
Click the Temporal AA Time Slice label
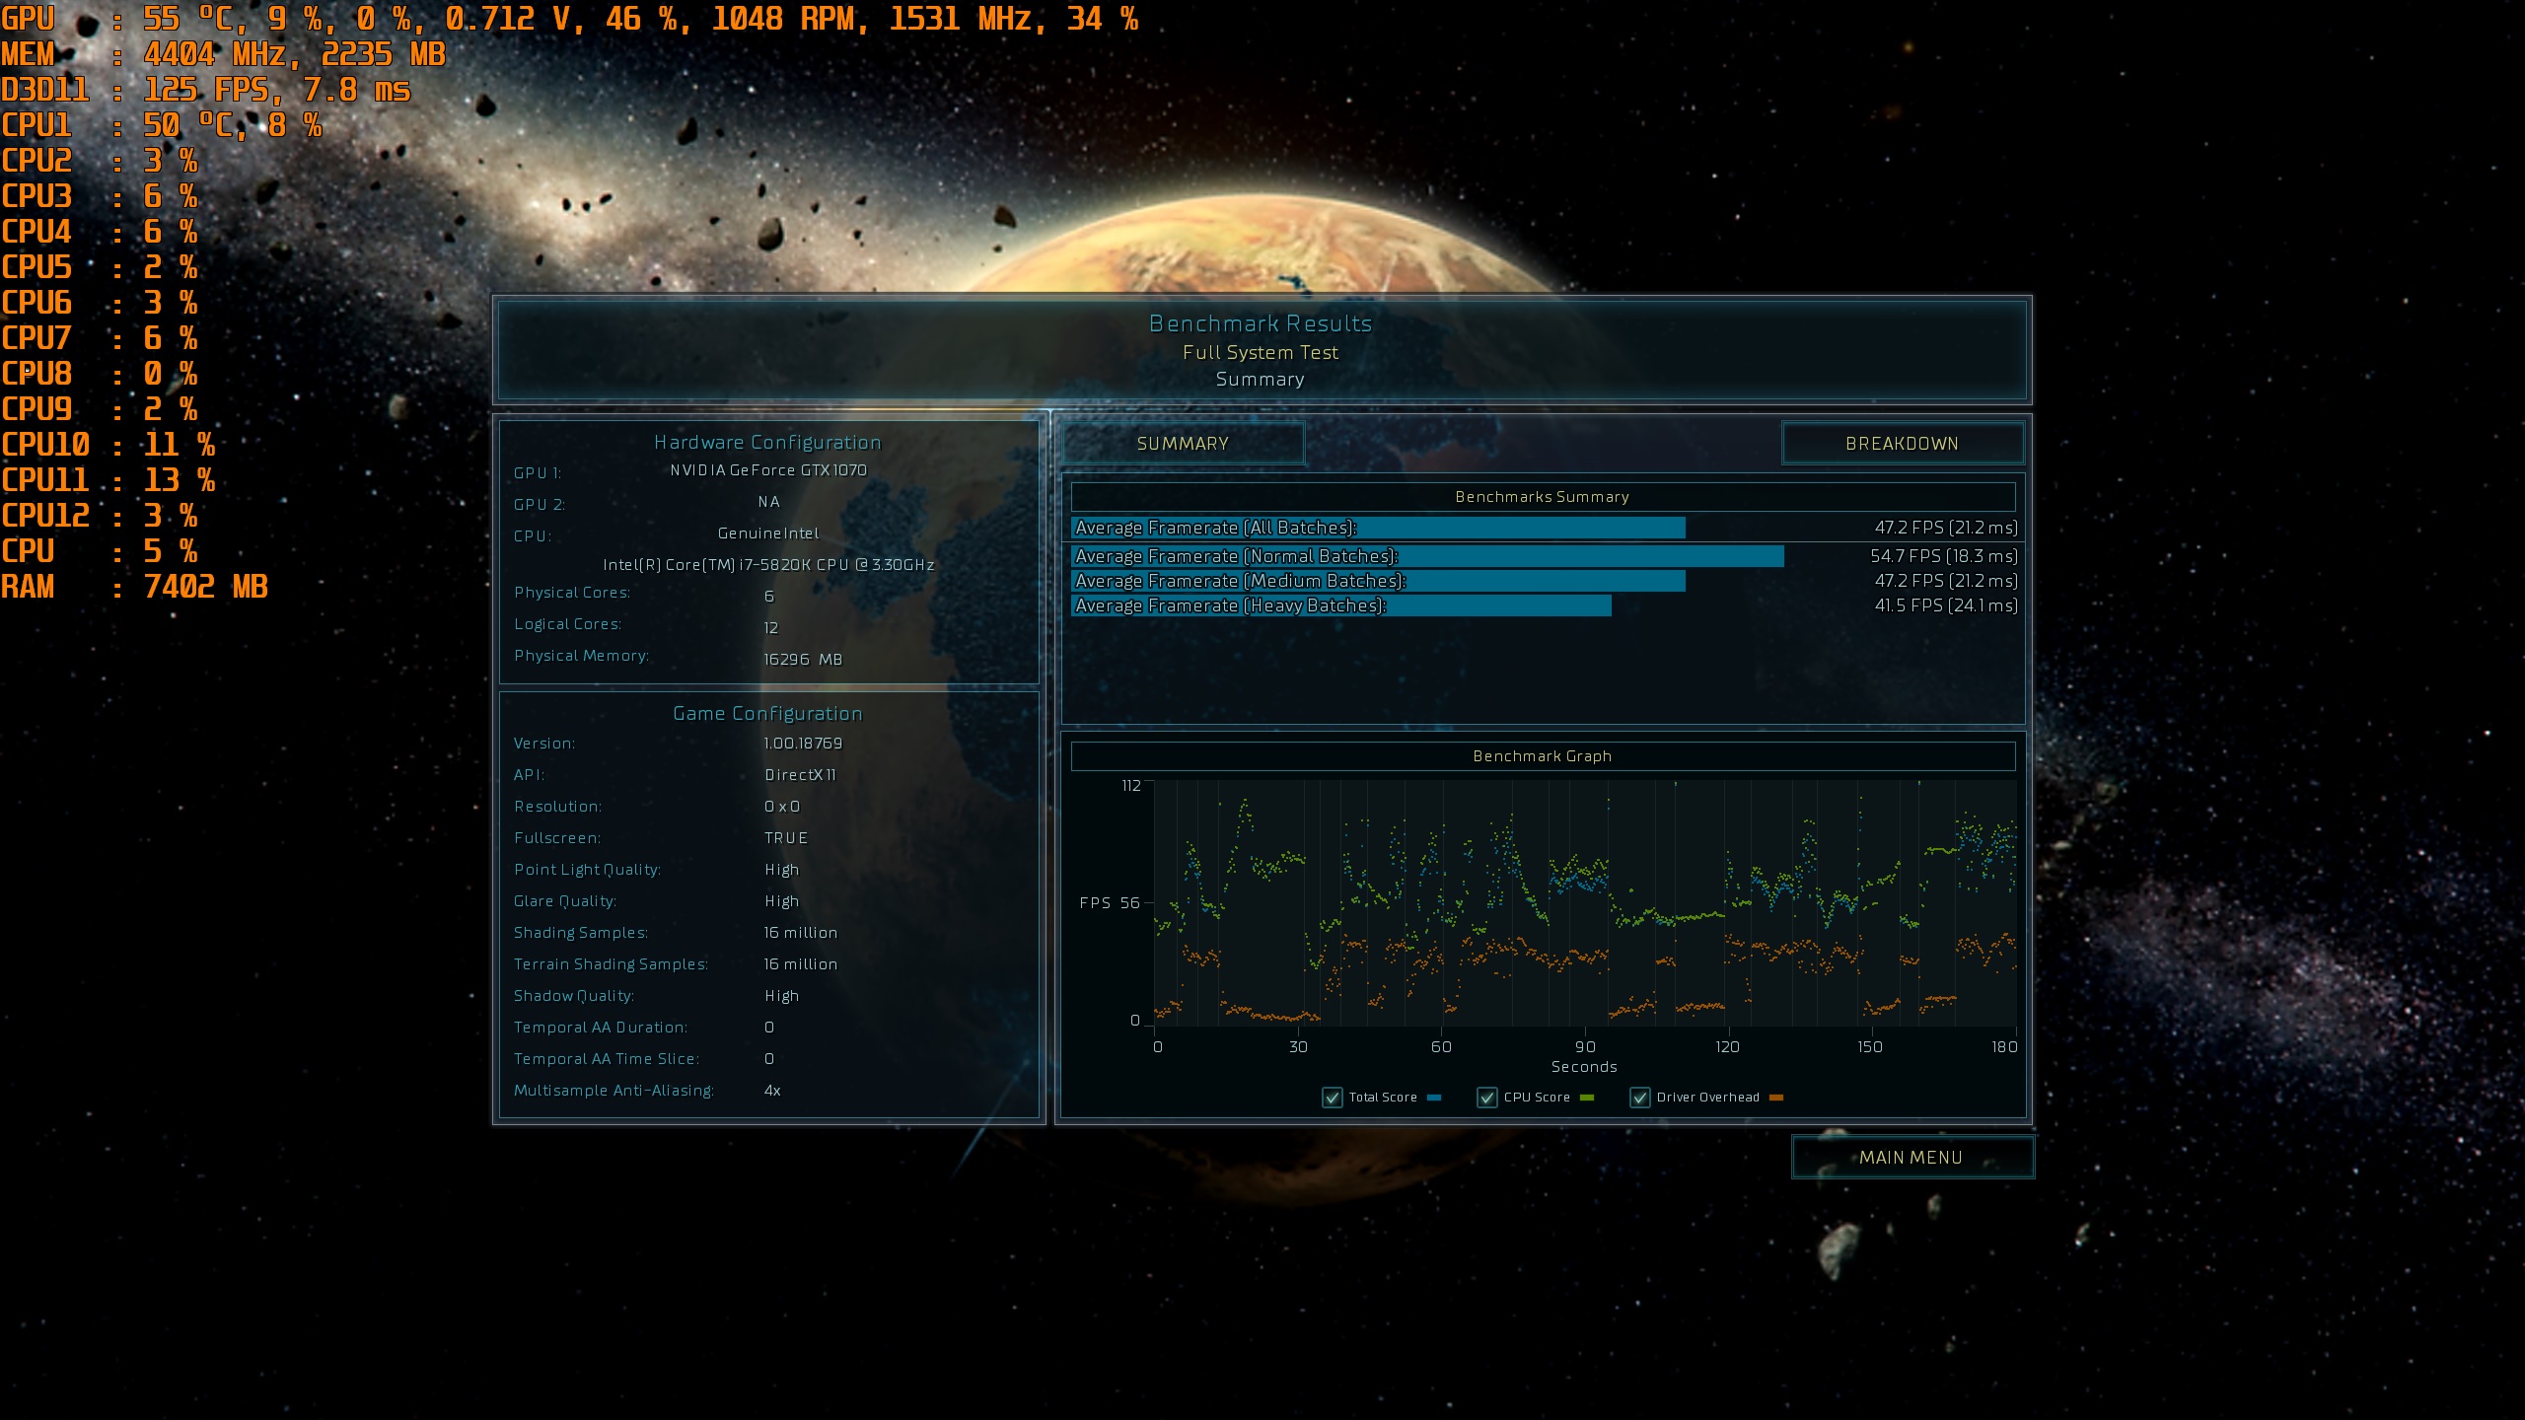pos(607,1059)
